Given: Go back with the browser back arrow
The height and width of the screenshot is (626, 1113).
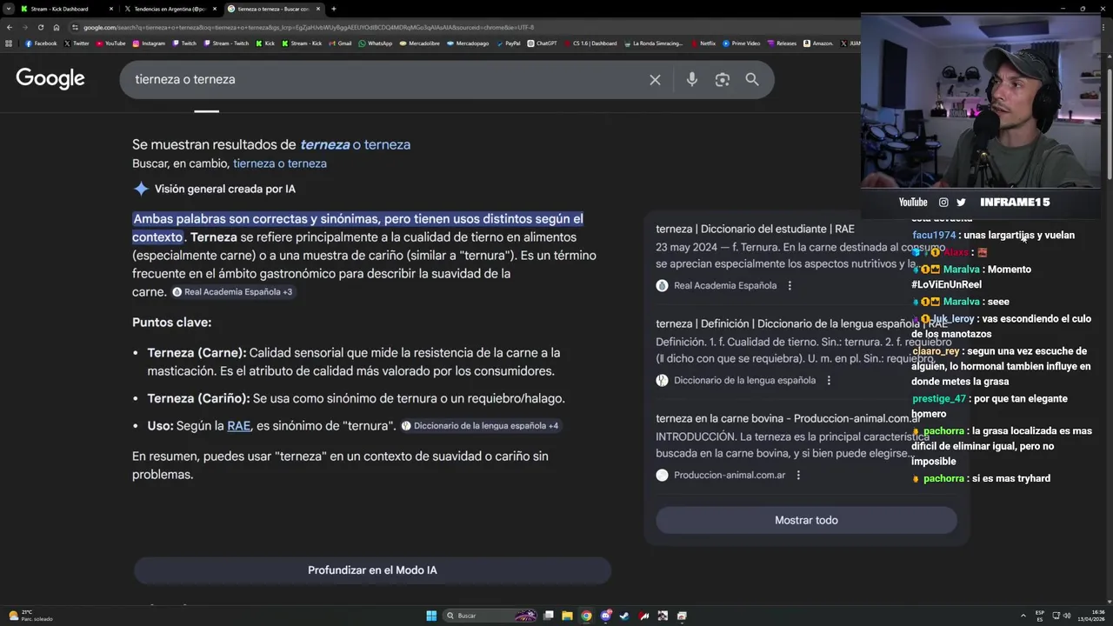Looking at the screenshot, I should 9,27.
